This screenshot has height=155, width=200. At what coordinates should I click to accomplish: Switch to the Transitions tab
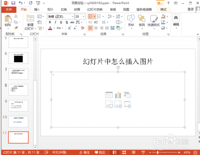pos(64,10)
